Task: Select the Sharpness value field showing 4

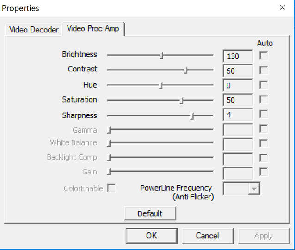Action: pyautogui.click(x=238, y=115)
